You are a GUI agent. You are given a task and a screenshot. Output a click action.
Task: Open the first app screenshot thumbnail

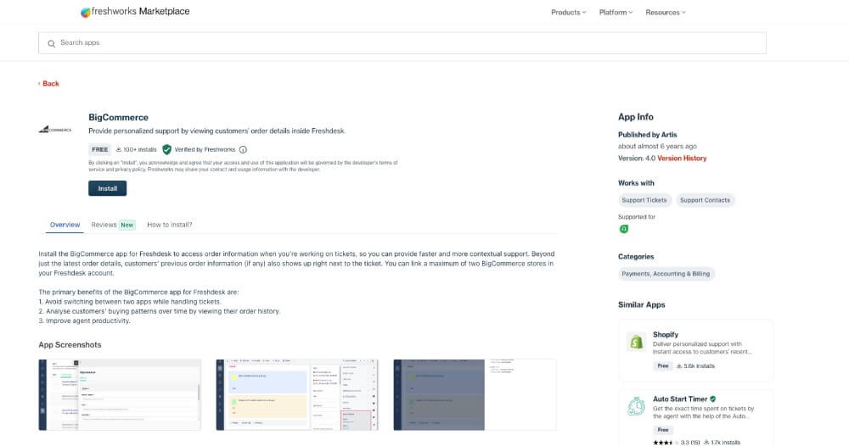tap(120, 394)
